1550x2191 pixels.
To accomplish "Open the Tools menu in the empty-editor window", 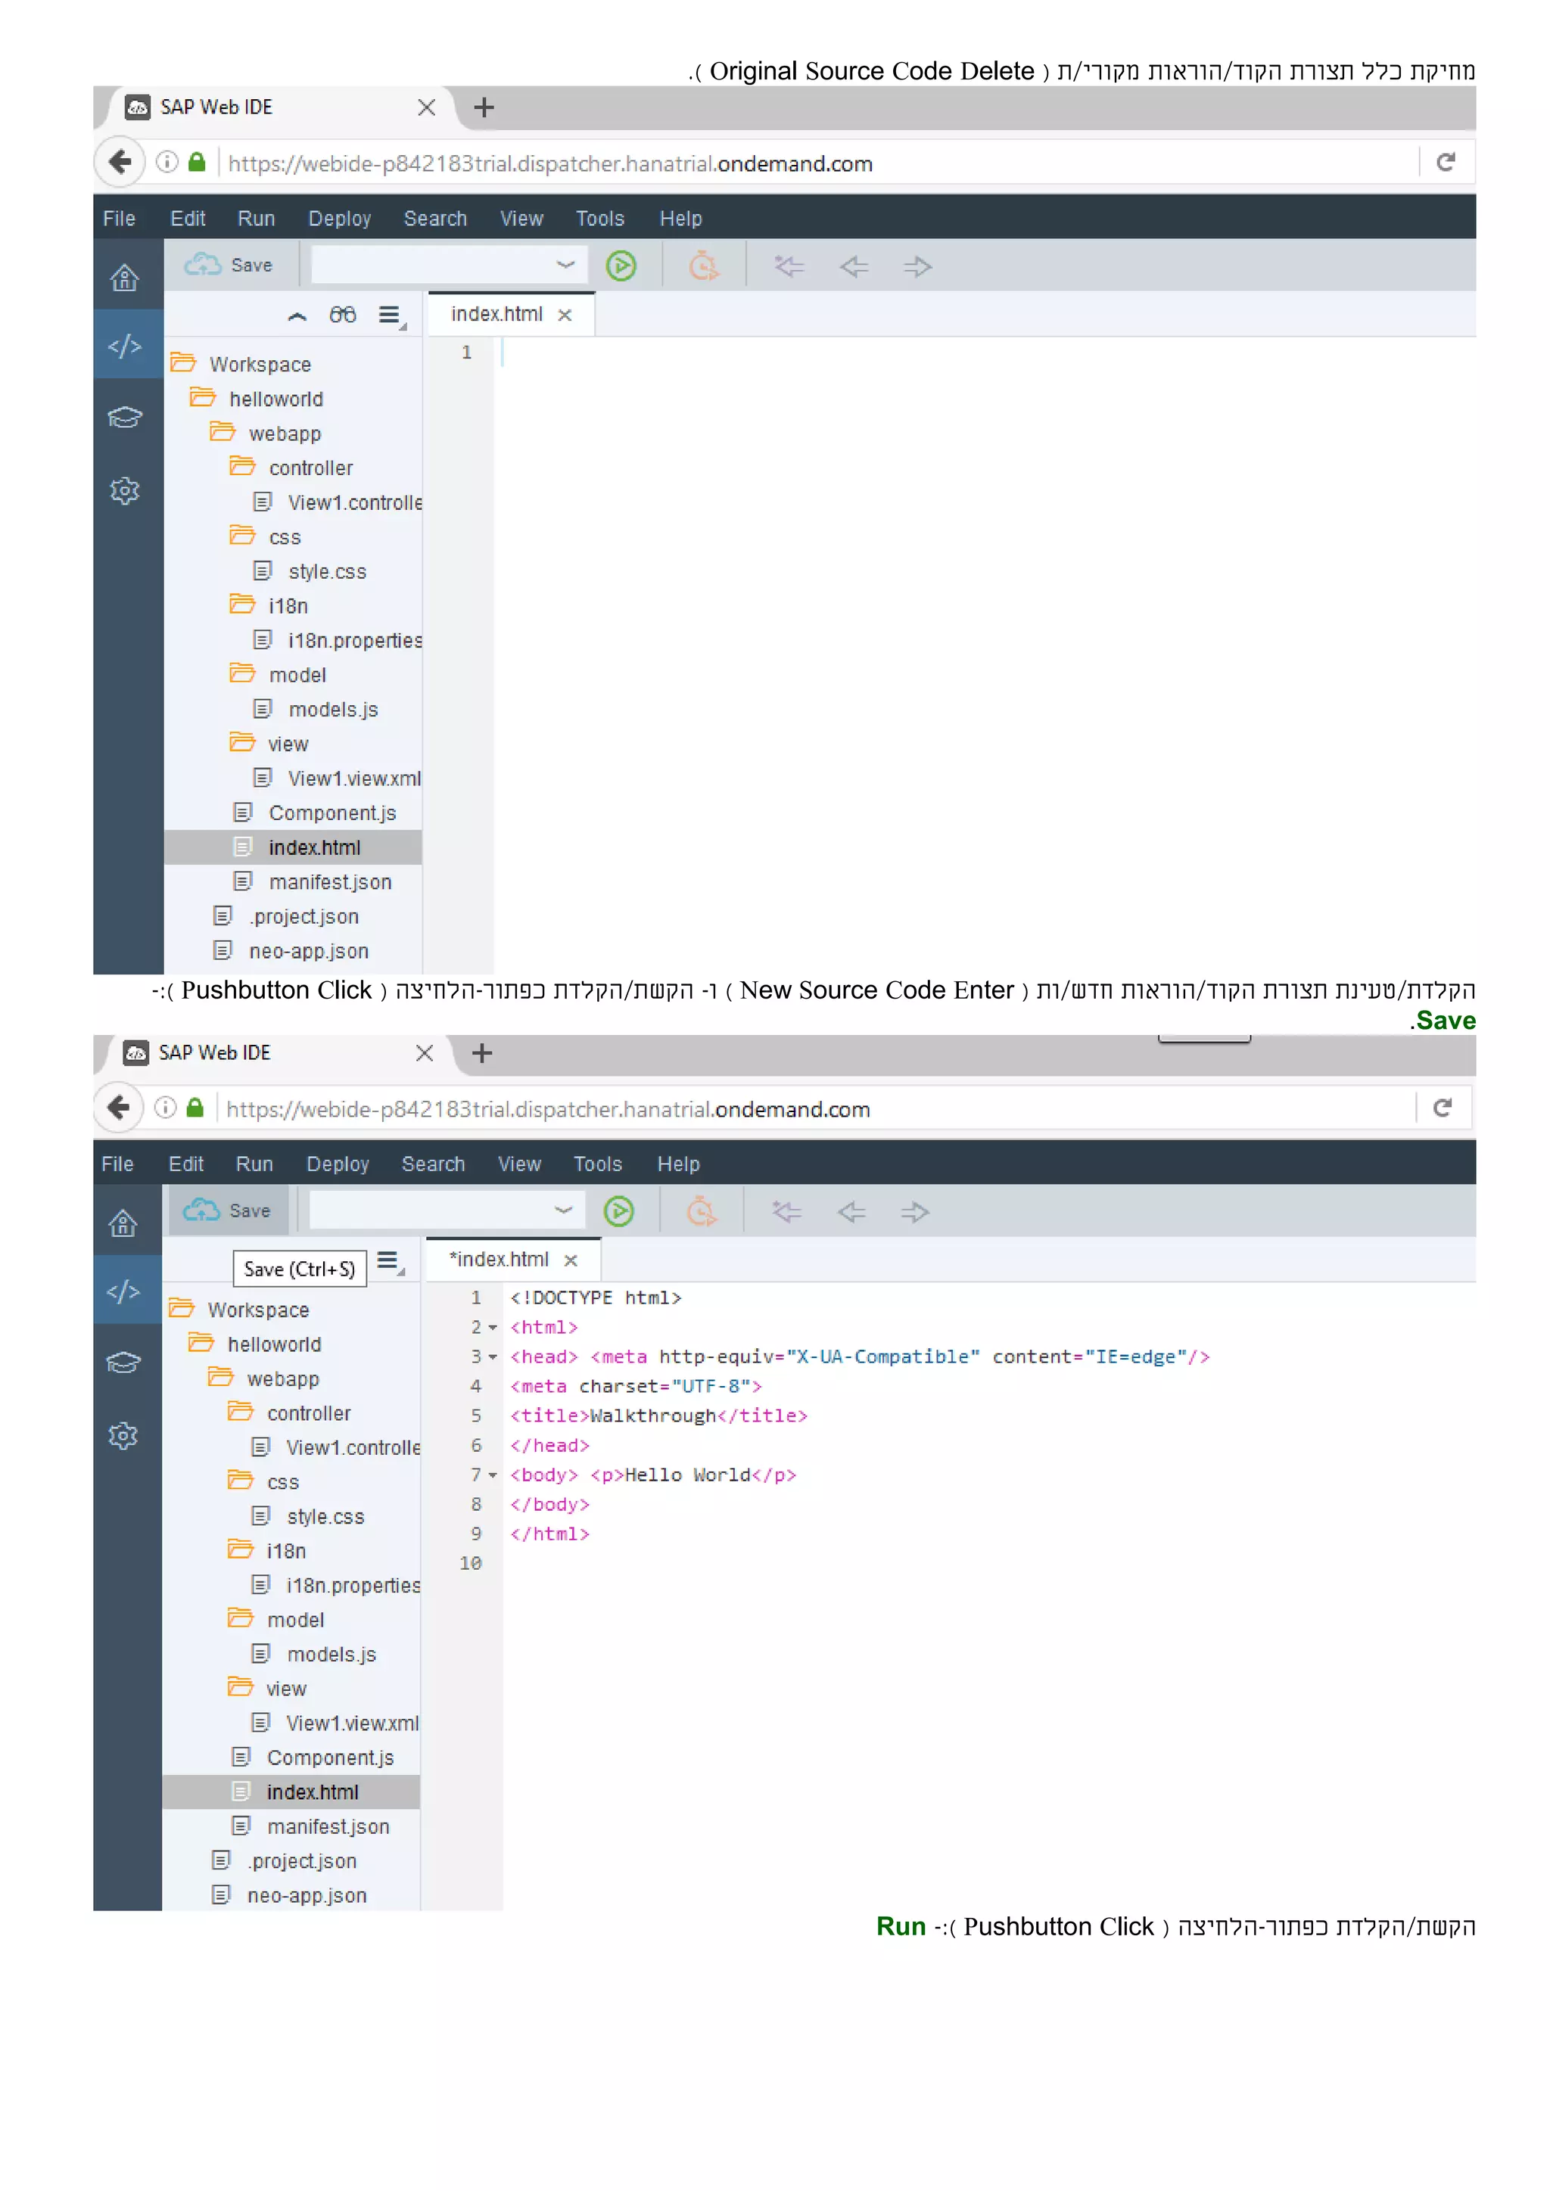I will click(599, 219).
